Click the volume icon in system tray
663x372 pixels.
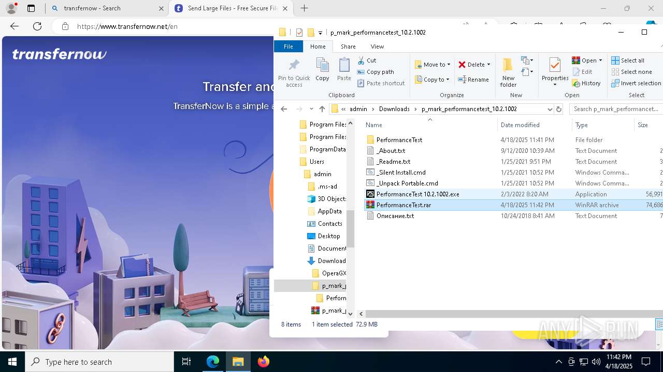point(596,362)
